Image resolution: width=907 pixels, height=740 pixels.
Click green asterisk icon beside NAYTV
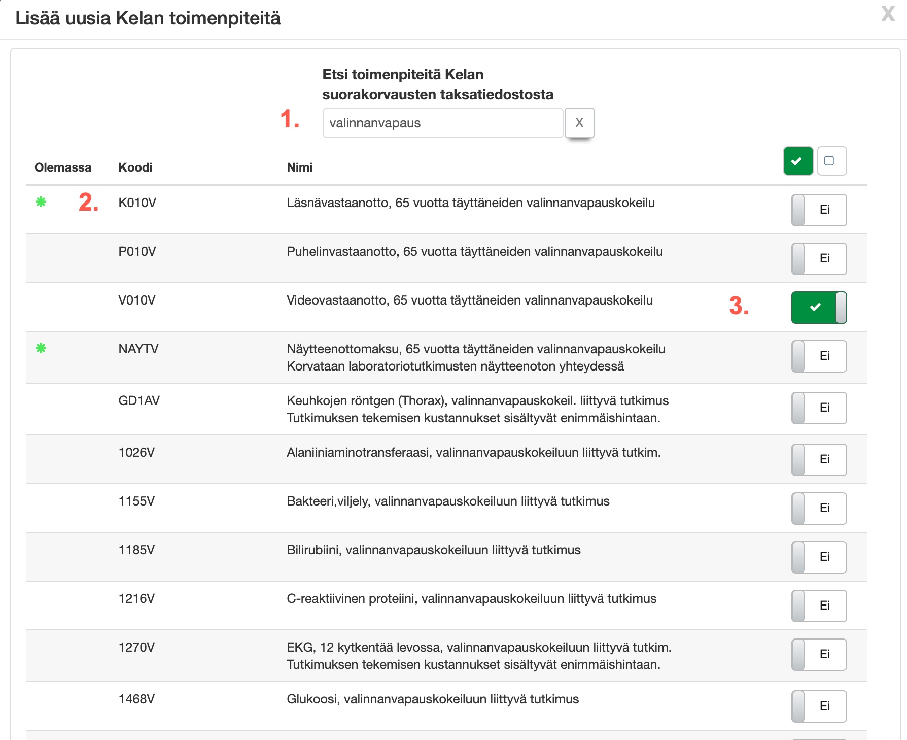click(41, 348)
